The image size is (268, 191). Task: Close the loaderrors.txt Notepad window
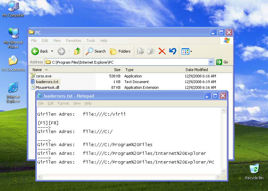pyautogui.click(x=223, y=96)
